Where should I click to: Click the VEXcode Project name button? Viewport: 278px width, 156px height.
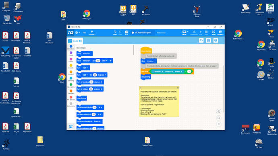pos(141,33)
